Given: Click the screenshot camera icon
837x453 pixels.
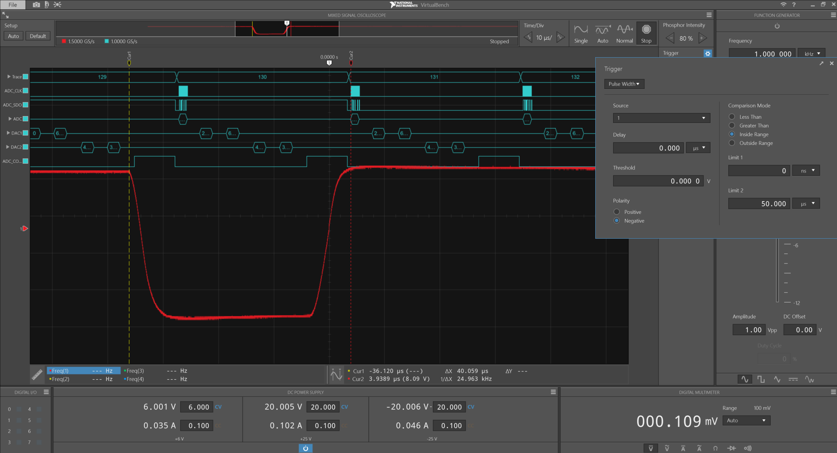Looking at the screenshot, I should point(36,5).
